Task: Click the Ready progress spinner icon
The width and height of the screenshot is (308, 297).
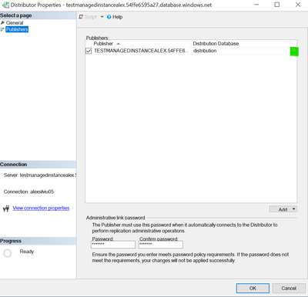Action: click(x=8, y=253)
